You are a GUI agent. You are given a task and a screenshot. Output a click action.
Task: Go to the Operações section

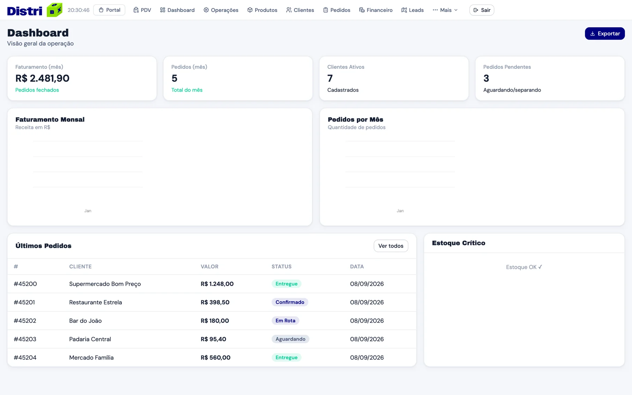(221, 10)
